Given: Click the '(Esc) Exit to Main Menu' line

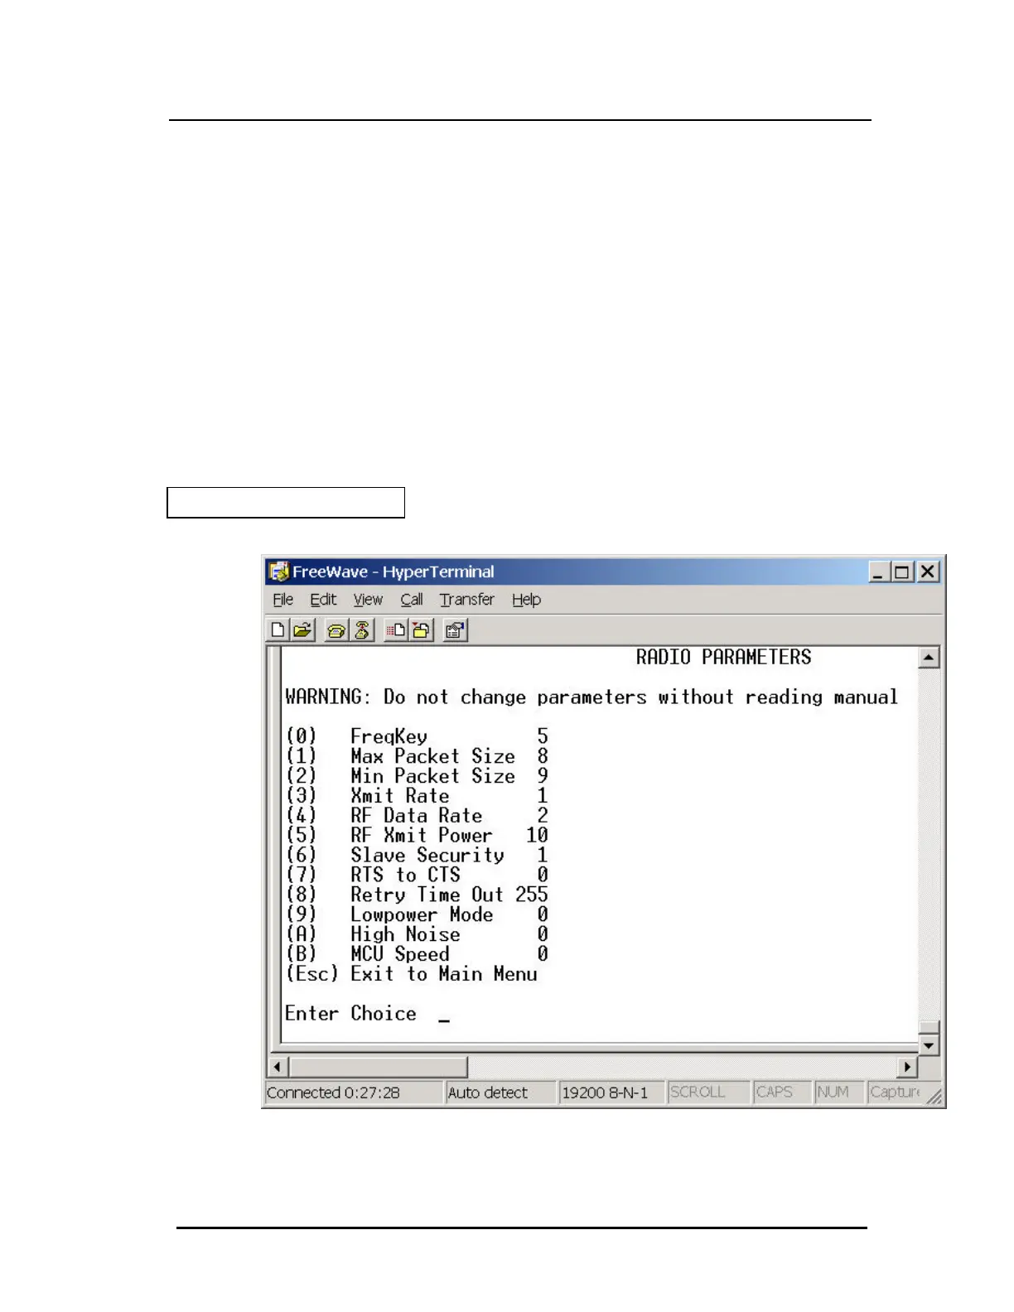Looking at the screenshot, I should point(412,975).
